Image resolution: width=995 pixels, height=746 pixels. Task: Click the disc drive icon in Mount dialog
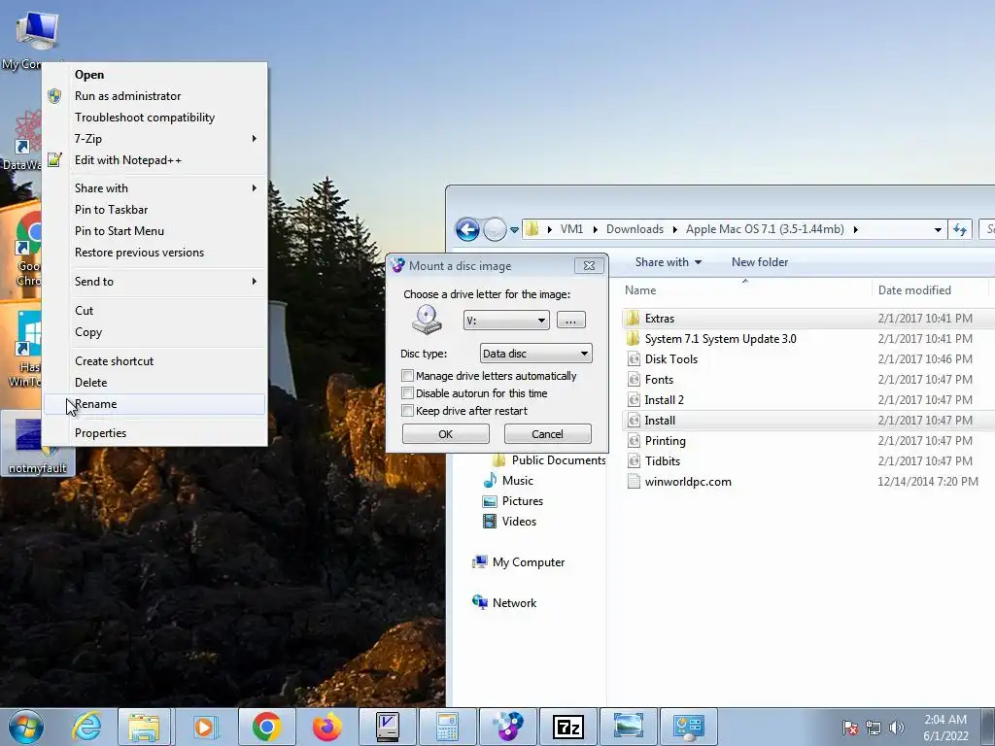pos(427,319)
